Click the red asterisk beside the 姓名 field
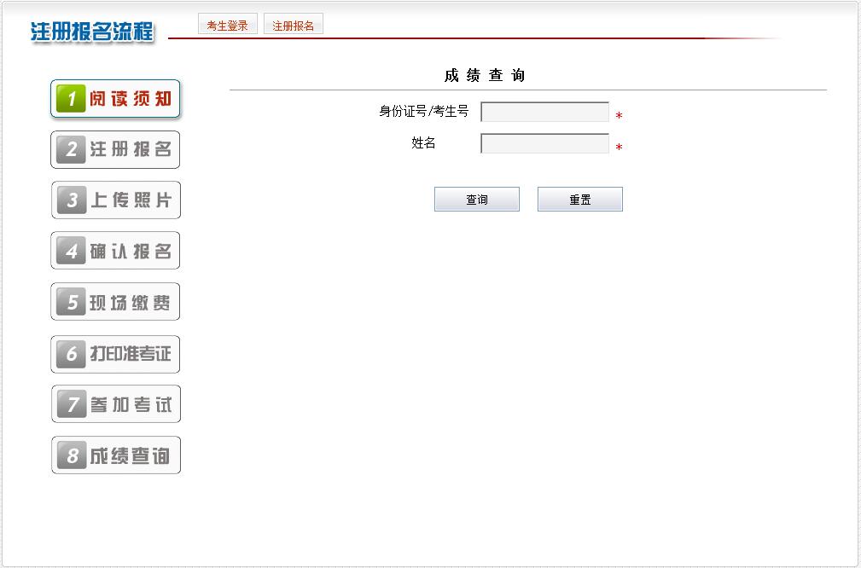This screenshot has height=568, width=861. (619, 148)
